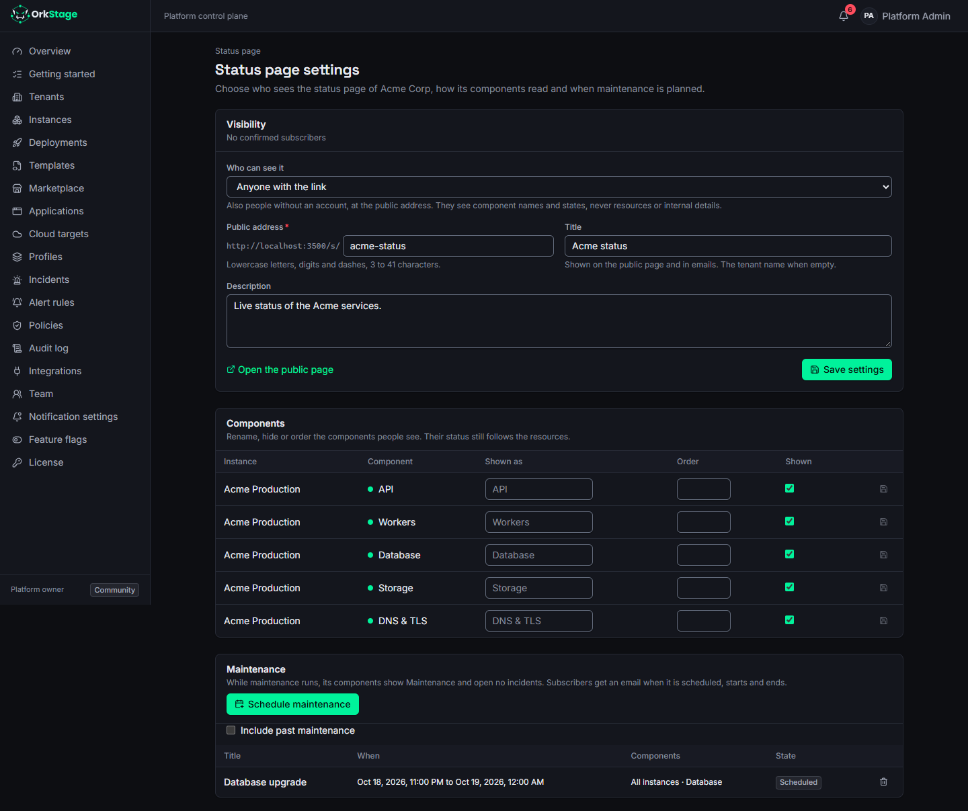
Task: Navigate to Incidents in the sidebar
Action: click(x=75, y=280)
